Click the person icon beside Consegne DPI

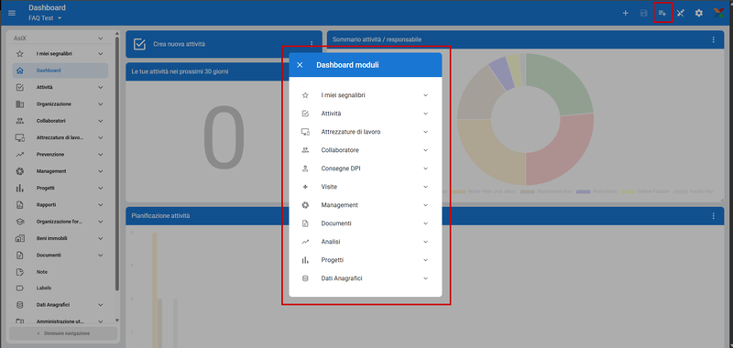305,169
